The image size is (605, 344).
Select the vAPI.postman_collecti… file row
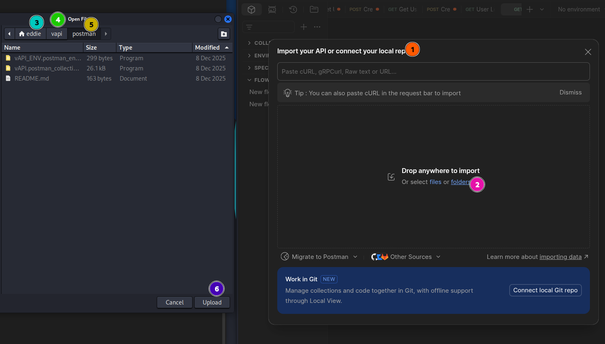point(117,68)
